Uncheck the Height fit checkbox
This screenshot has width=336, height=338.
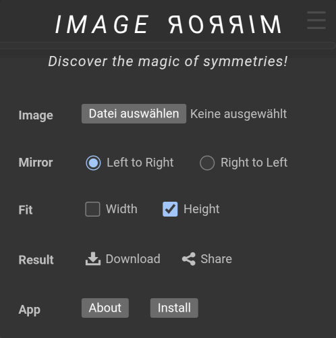tap(170, 209)
